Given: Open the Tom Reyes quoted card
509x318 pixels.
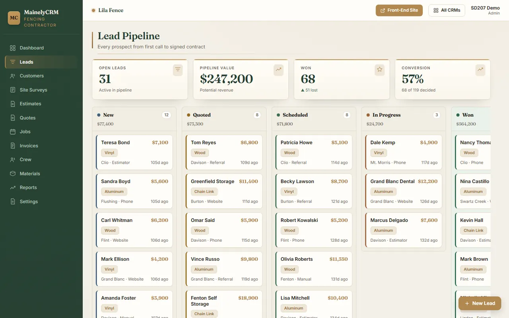Looking at the screenshot, I should [224, 152].
